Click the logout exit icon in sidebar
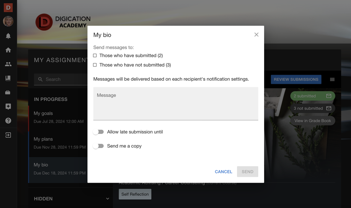This screenshot has width=351, height=208. (x=8, y=135)
